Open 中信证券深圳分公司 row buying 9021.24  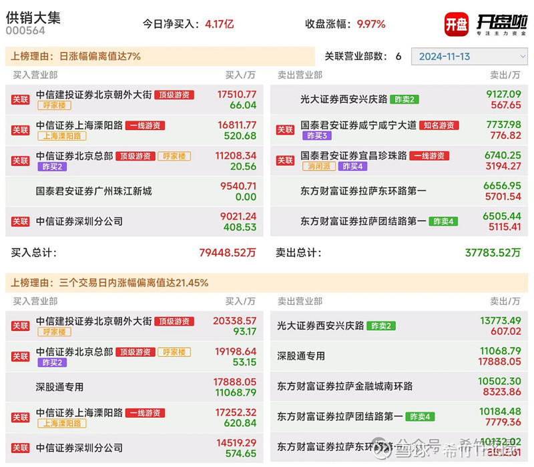pyautogui.click(x=134, y=221)
